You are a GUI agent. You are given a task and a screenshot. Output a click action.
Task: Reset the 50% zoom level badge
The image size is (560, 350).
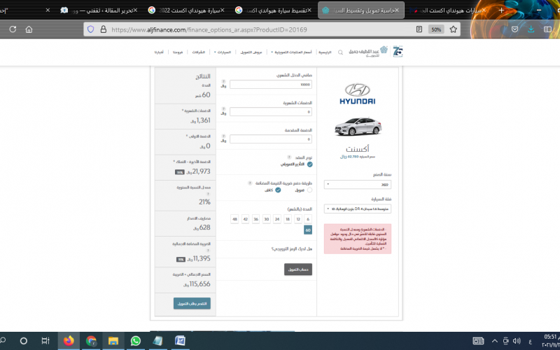click(x=436, y=29)
